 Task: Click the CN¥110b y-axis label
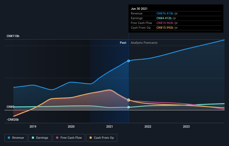tap(13, 36)
